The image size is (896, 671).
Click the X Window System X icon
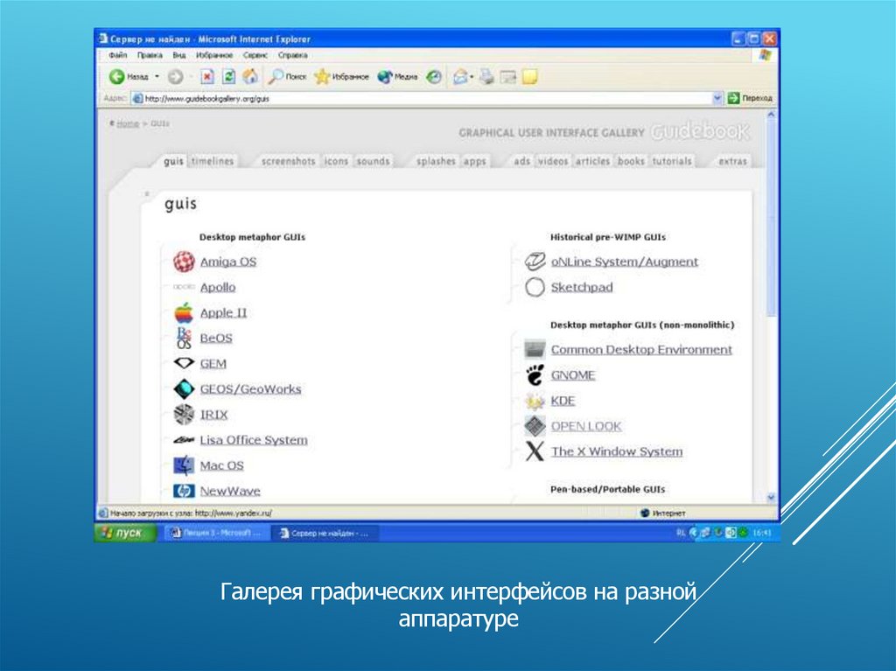(535, 451)
